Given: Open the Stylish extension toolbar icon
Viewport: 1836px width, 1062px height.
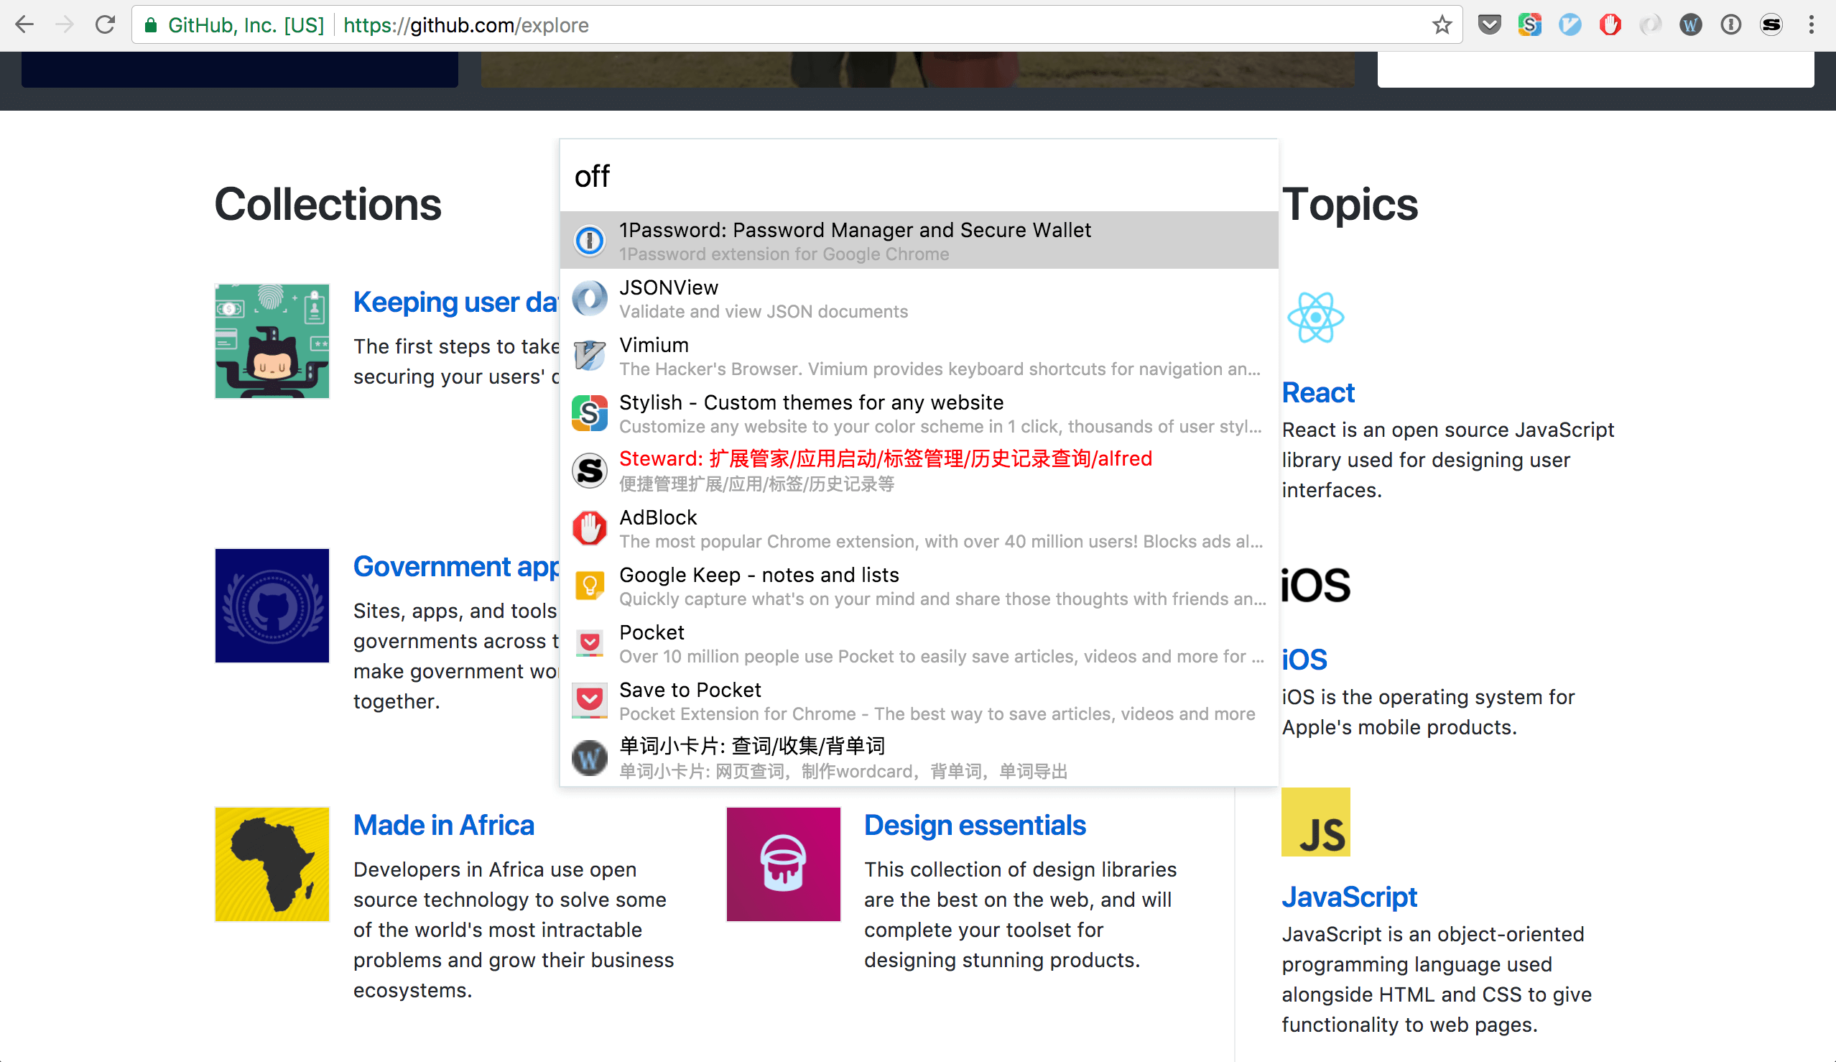Looking at the screenshot, I should point(1529,24).
